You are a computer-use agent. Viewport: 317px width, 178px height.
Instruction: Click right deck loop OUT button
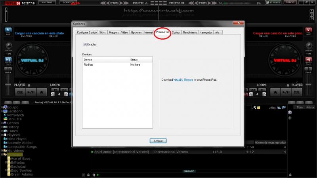click(253, 90)
